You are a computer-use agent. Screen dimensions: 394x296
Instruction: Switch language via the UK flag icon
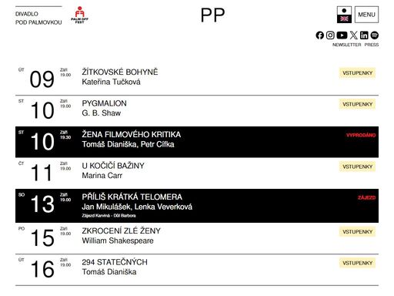coord(344,18)
